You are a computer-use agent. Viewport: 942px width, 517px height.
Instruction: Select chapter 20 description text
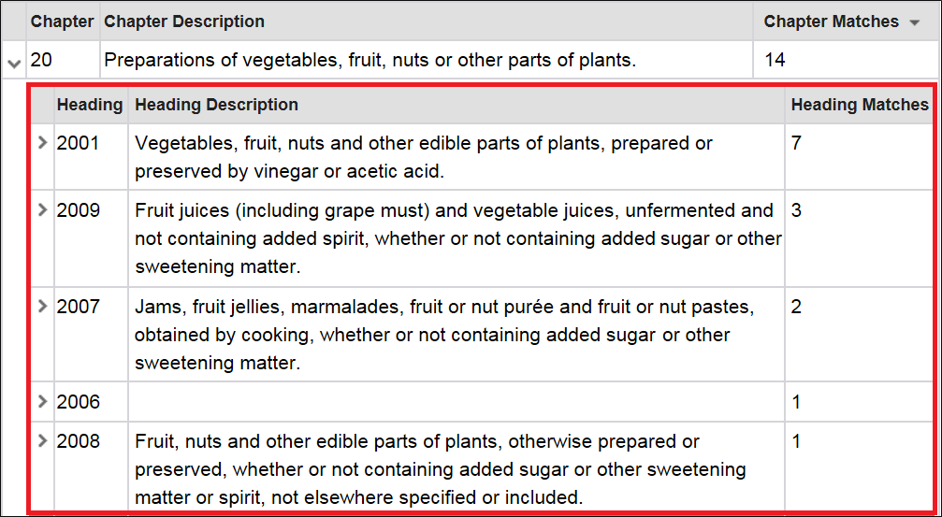tap(370, 60)
